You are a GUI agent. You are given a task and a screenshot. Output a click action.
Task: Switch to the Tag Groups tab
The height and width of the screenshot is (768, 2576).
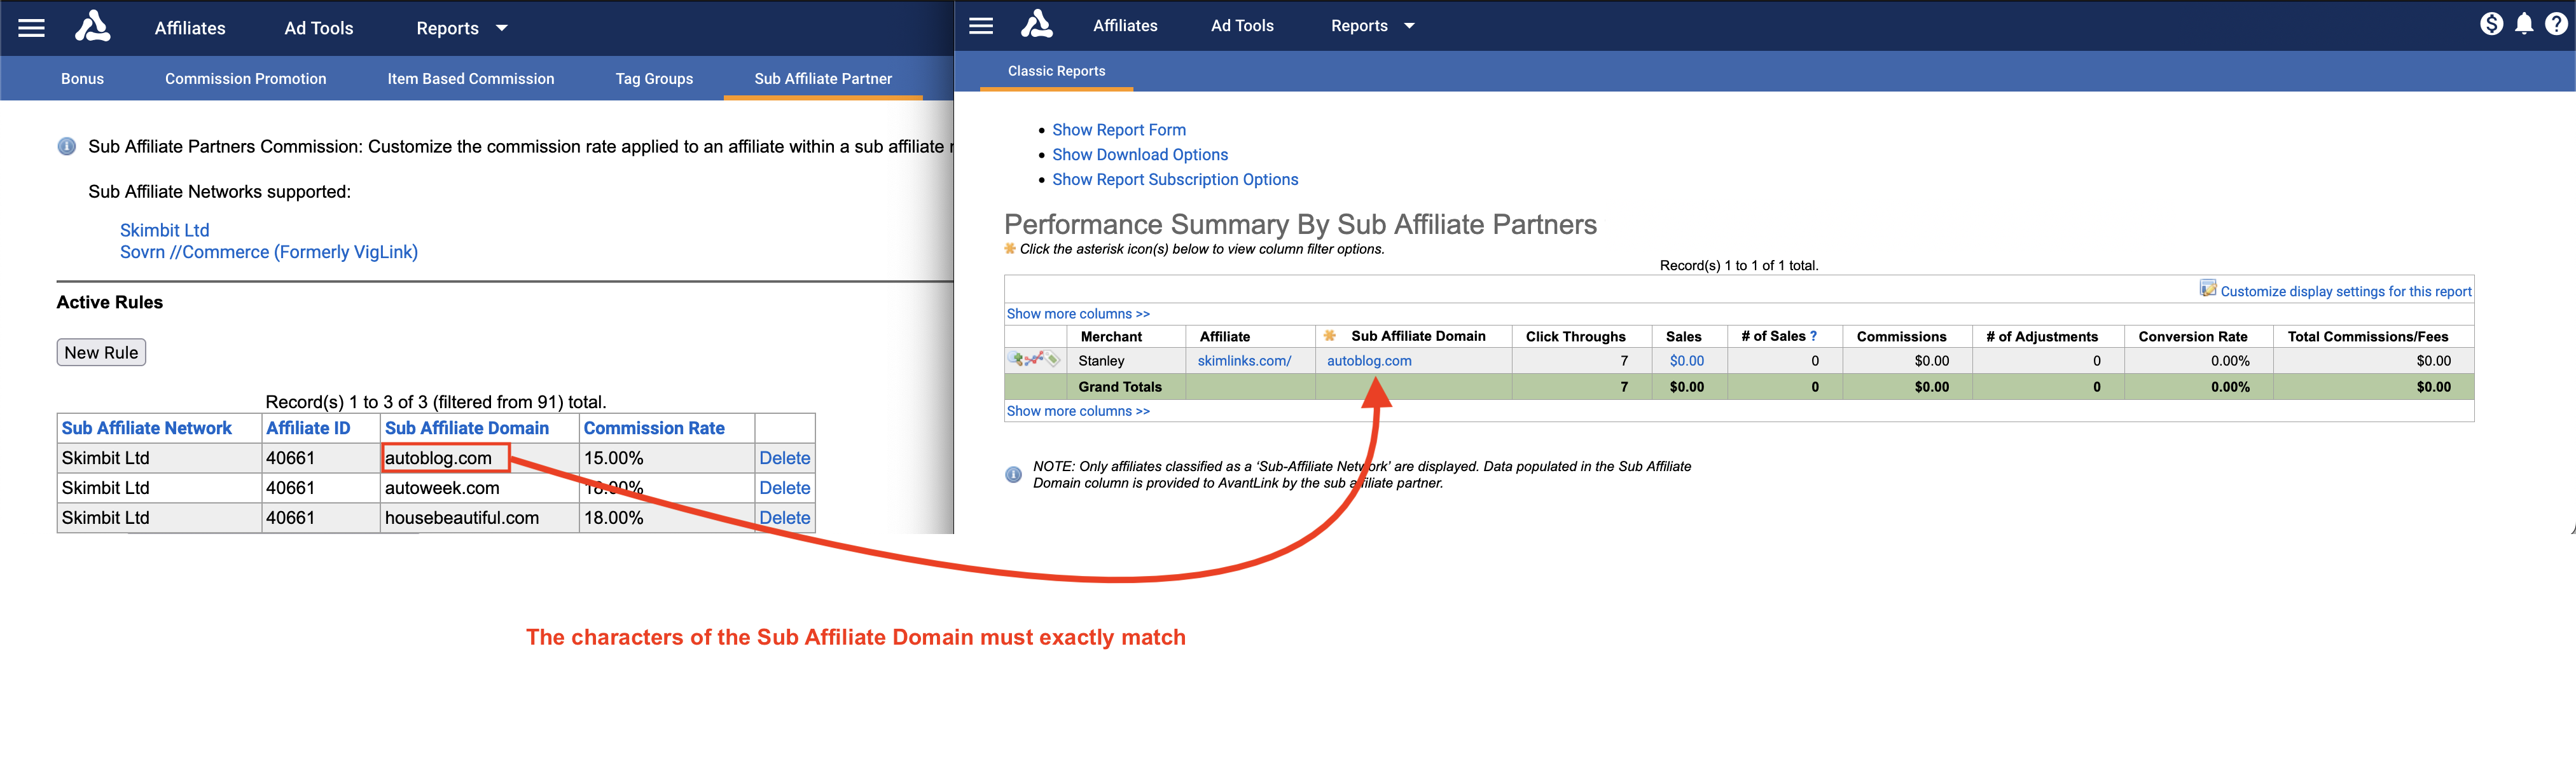pos(654,79)
